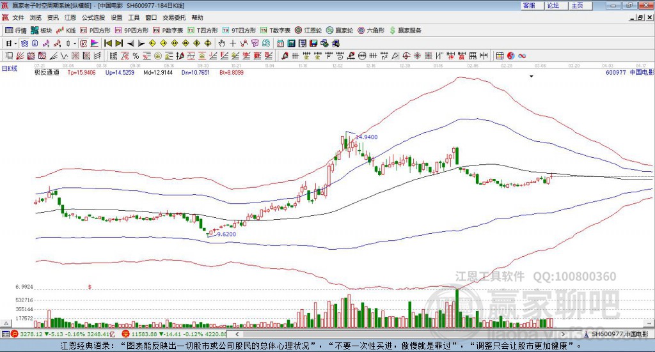
Task: Select the Gann fan lines tool
Action: tap(20, 56)
